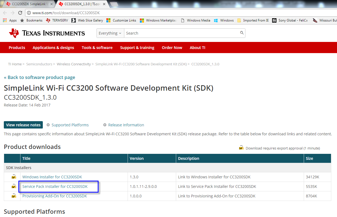Open the Applications & designs menu

53,48
